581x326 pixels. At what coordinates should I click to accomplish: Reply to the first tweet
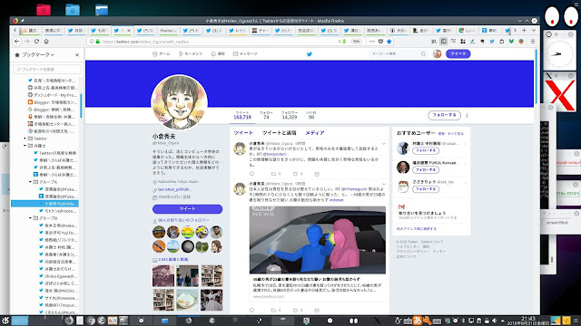coord(252,174)
